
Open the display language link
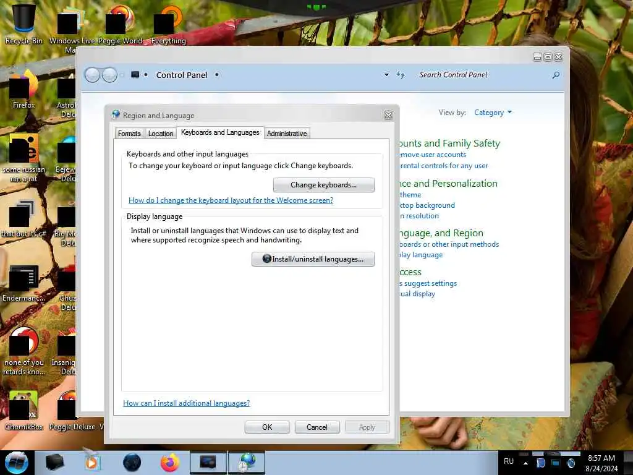[x=420, y=255]
